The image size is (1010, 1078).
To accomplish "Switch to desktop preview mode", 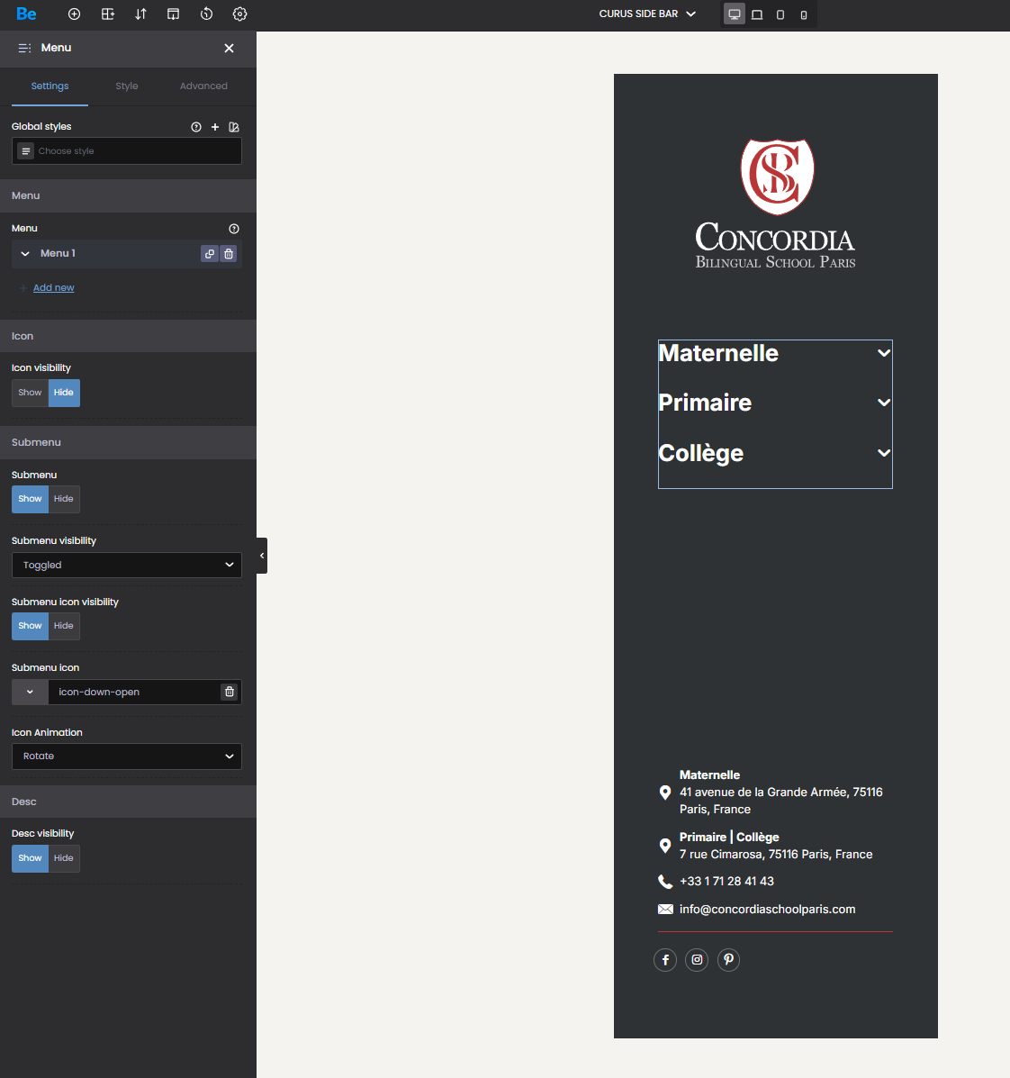I will 735,14.
